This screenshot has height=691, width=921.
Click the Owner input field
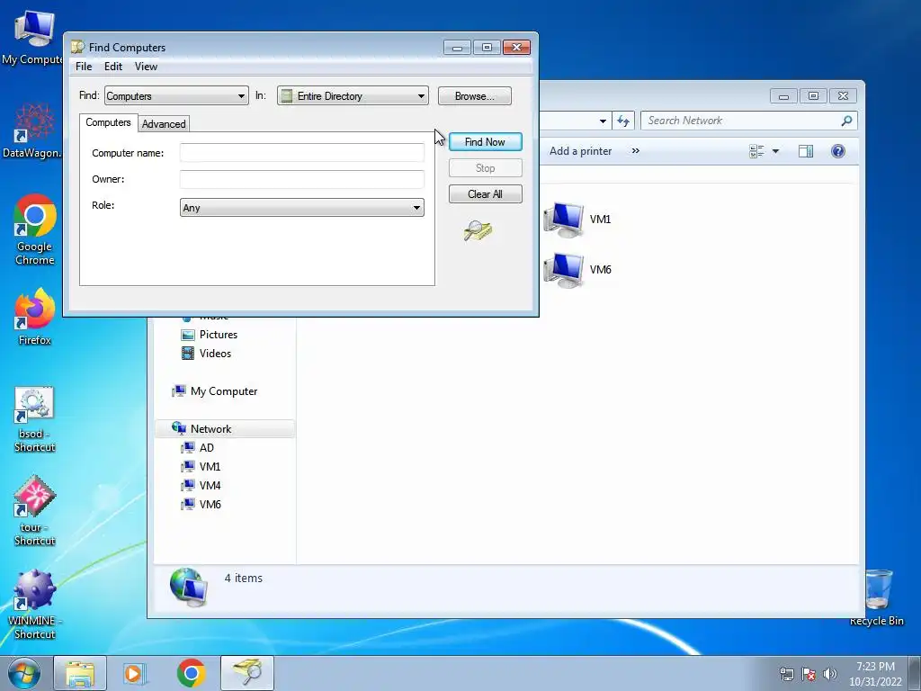pos(302,179)
